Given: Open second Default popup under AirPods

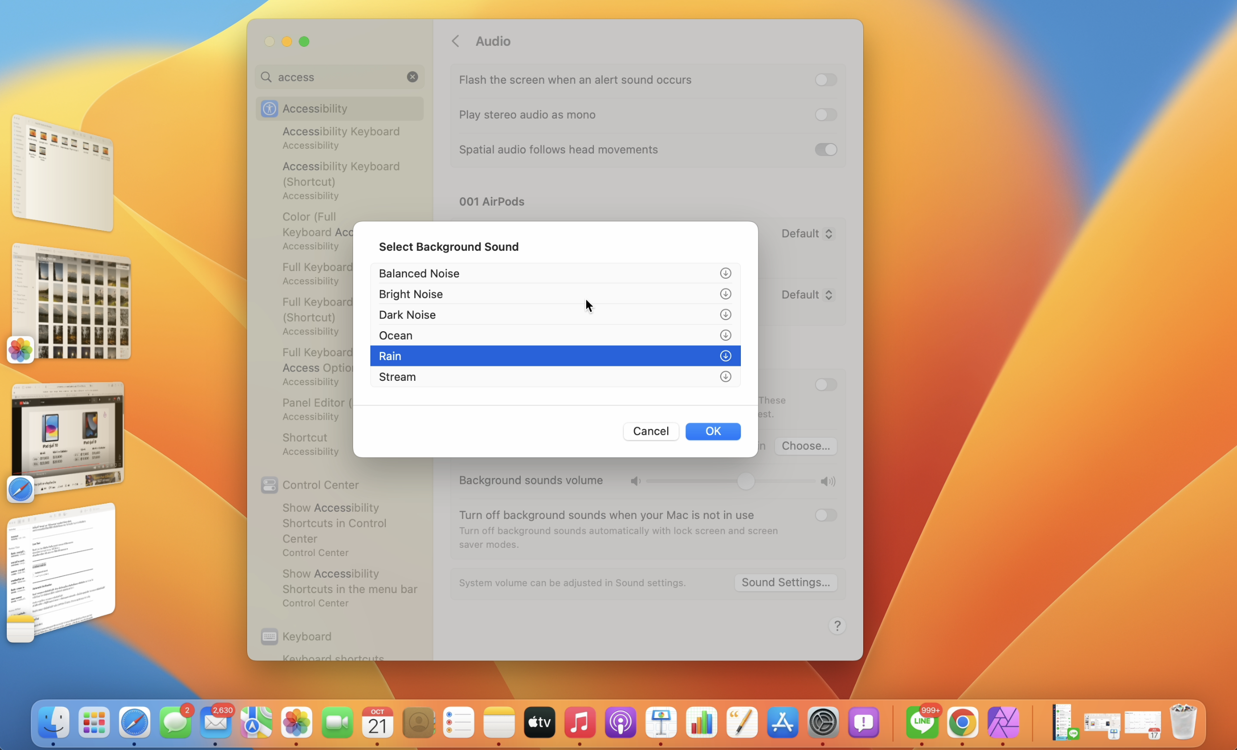Looking at the screenshot, I should (807, 295).
